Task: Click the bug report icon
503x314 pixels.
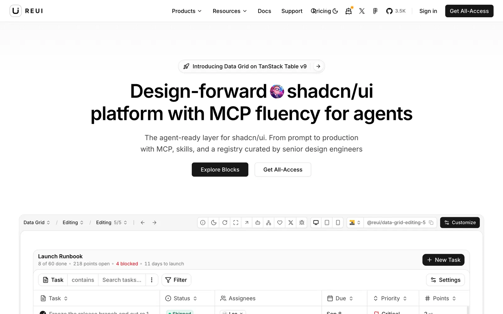Action: [302, 223]
